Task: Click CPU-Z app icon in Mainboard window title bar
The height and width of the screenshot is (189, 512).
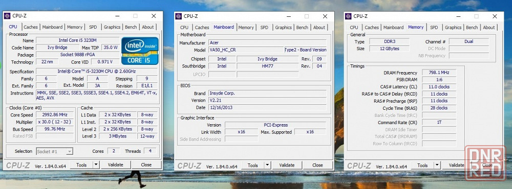Action: click(x=178, y=16)
